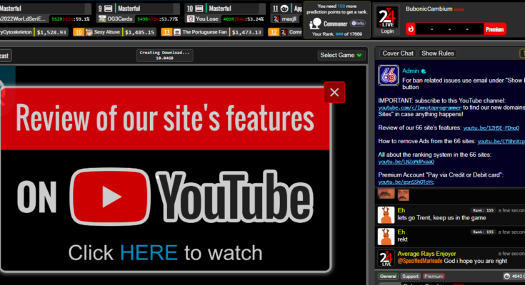
Task: Click the smaller mustache man emote
Action: (403, 195)
